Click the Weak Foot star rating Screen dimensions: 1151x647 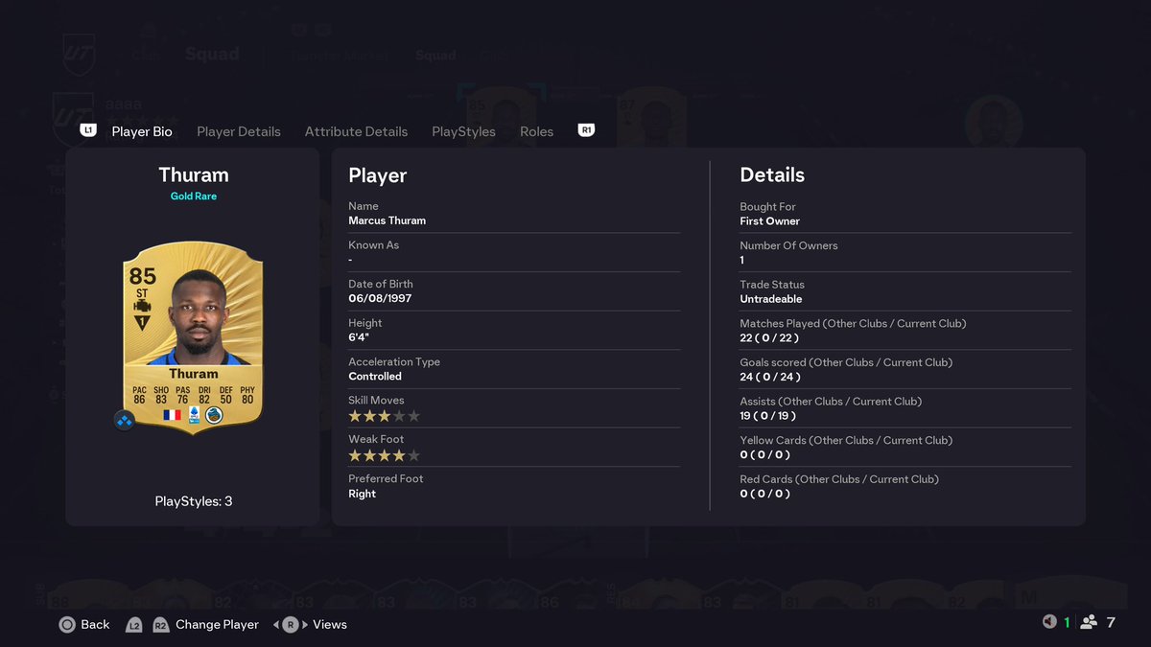pos(384,455)
